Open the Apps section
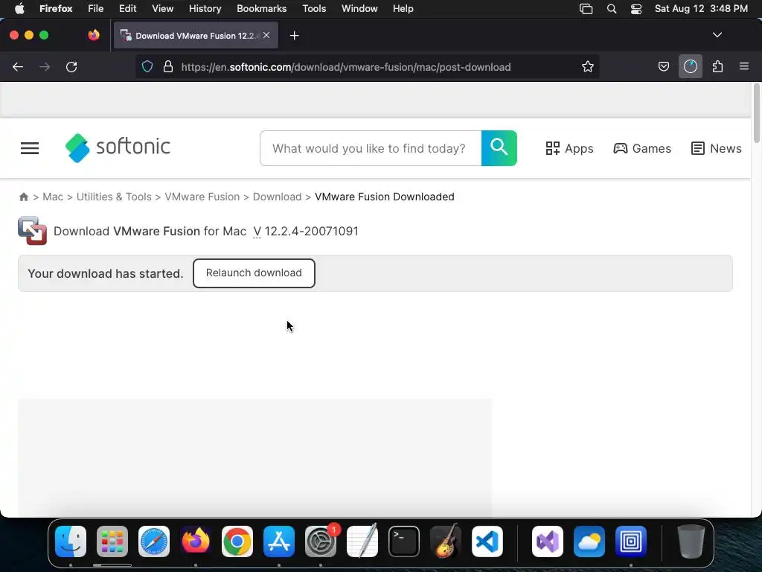This screenshot has height=572, width=762. pos(569,148)
